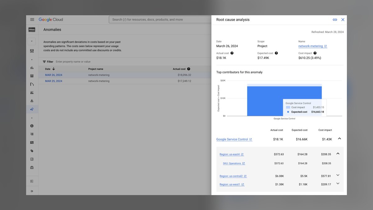Close the Root cause analysis panel
The image size is (373, 210).
[343, 20]
